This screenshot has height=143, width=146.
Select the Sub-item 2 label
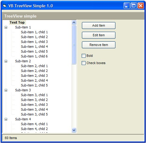(x=23, y=61)
